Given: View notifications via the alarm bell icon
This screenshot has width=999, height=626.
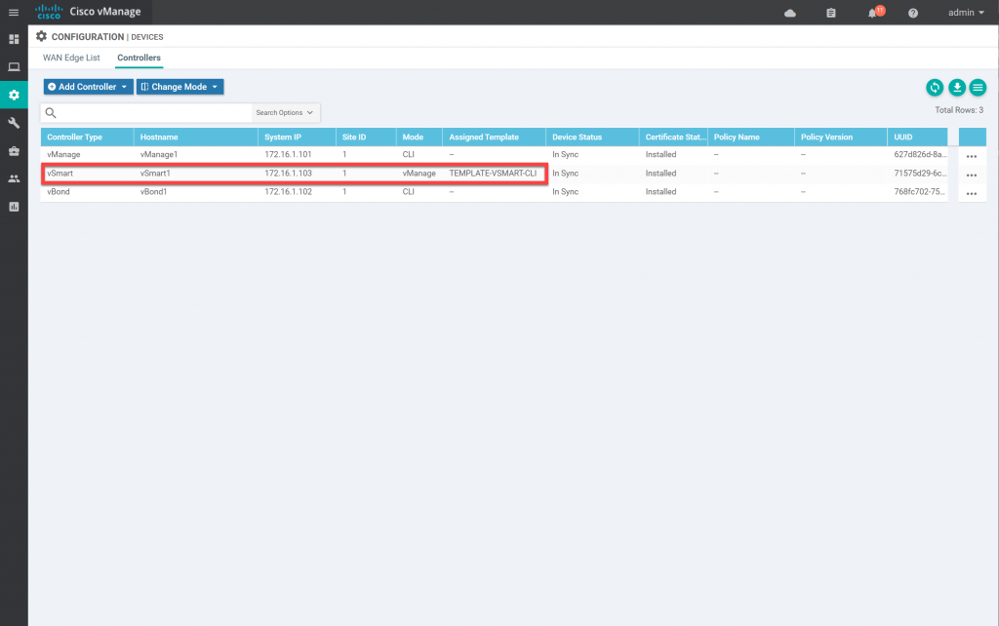Looking at the screenshot, I should click(874, 13).
